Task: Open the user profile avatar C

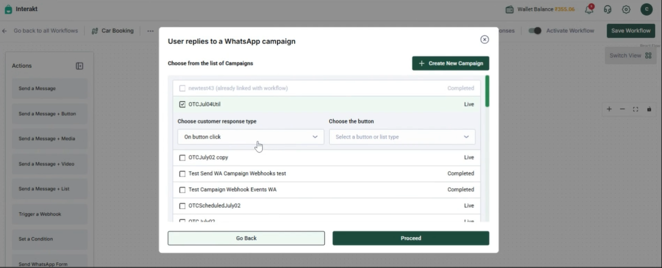Action: (646, 9)
